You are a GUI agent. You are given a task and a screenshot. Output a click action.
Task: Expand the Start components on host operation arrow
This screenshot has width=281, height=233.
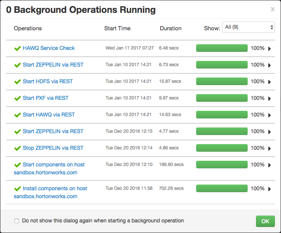[x=269, y=165]
